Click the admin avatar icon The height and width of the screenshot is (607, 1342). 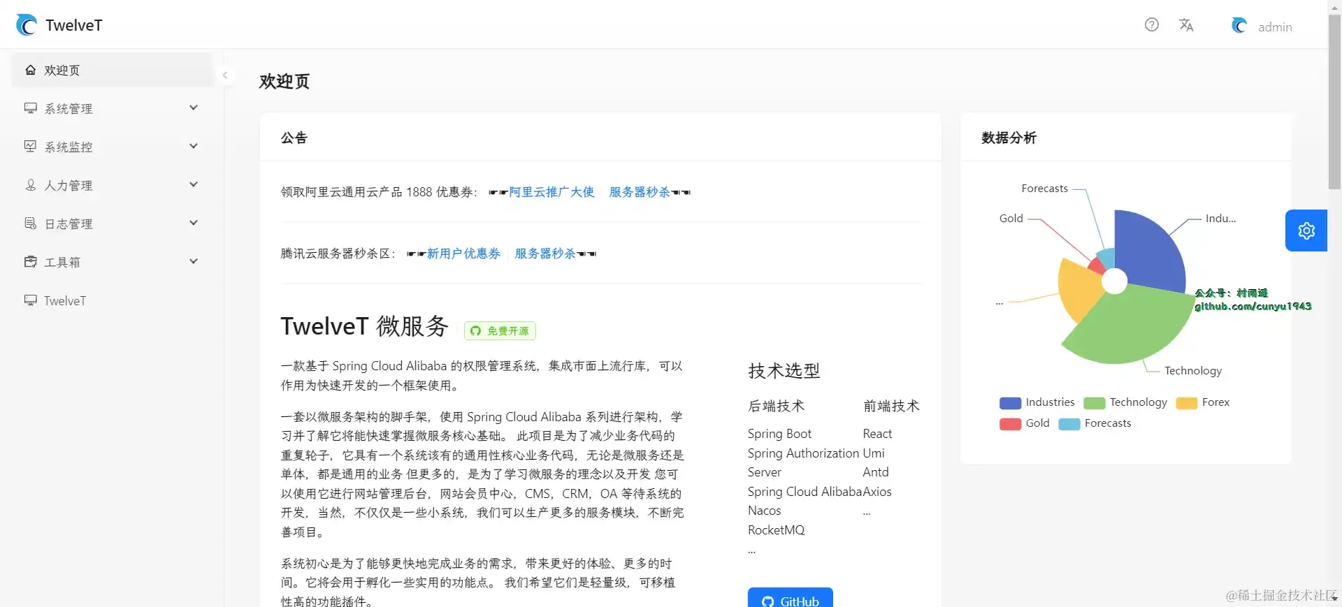coord(1239,26)
